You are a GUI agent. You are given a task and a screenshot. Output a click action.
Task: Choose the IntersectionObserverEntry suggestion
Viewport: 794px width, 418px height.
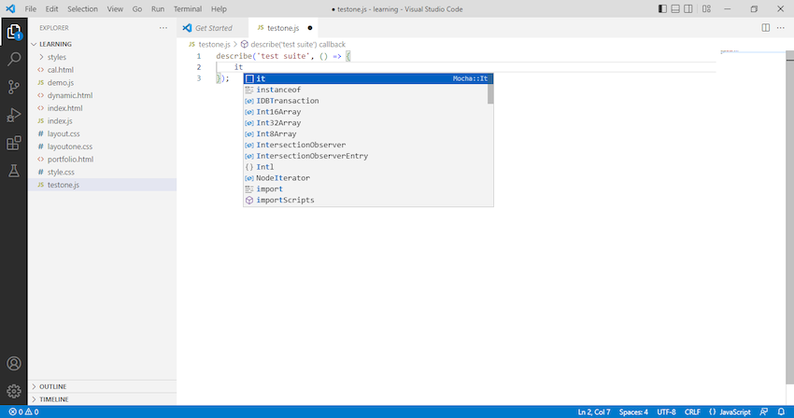368,156
